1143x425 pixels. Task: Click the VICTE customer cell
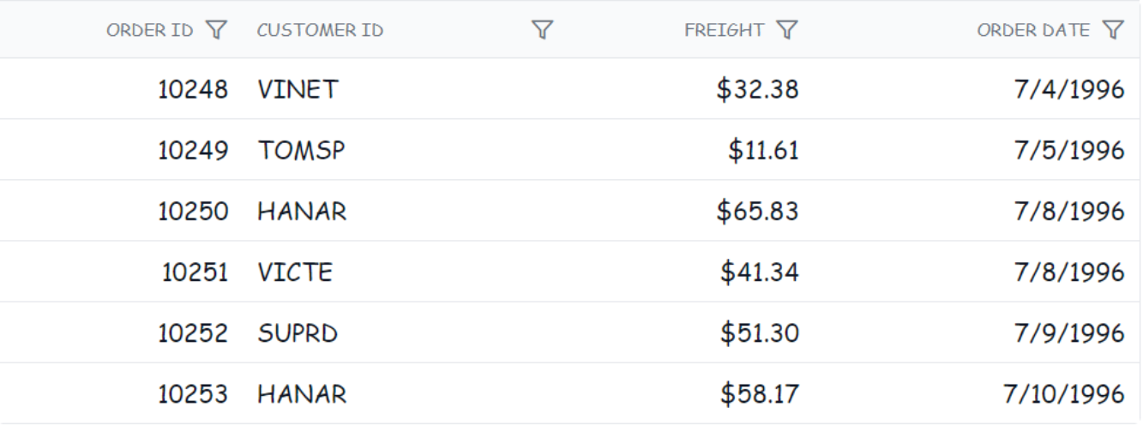click(x=294, y=272)
